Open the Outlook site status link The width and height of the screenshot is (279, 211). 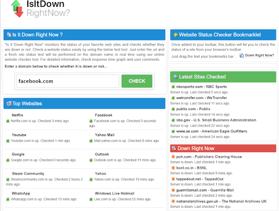pyautogui.click(x=102, y=154)
